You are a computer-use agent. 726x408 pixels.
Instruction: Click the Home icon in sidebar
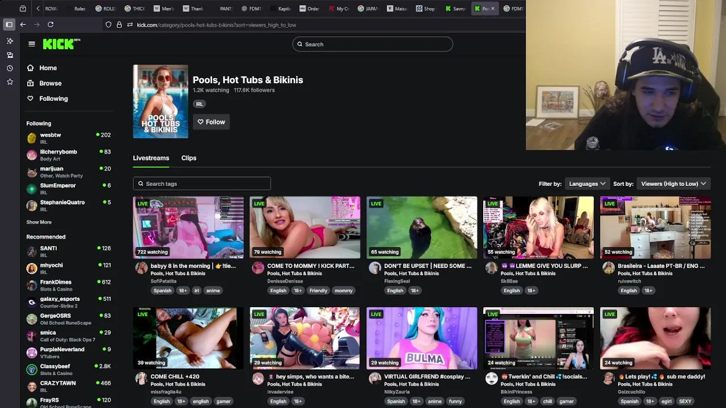click(31, 68)
